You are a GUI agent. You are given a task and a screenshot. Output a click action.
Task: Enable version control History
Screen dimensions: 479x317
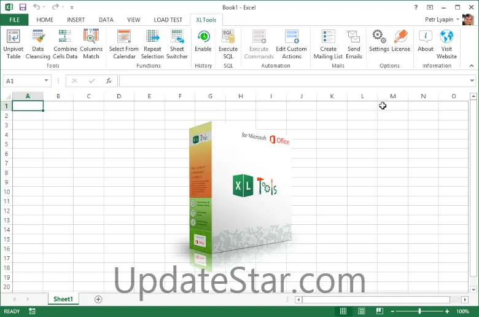[203, 37]
